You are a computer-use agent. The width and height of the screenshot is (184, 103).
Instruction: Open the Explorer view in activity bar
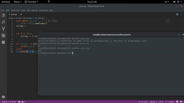coord(3,15)
